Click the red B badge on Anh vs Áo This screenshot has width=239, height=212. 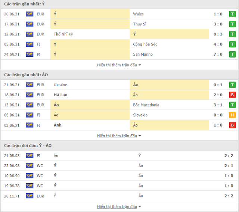[232, 125]
